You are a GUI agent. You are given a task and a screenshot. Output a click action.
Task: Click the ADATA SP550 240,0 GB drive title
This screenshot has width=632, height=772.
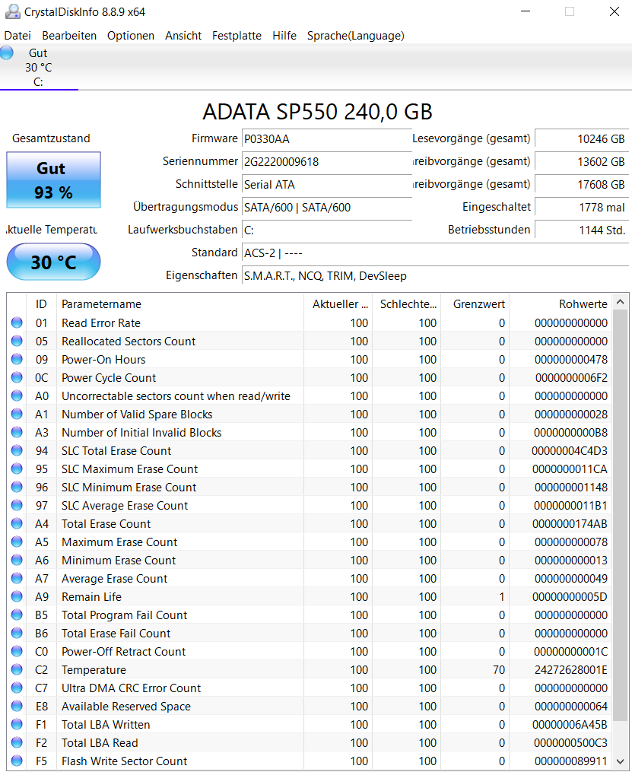[317, 112]
